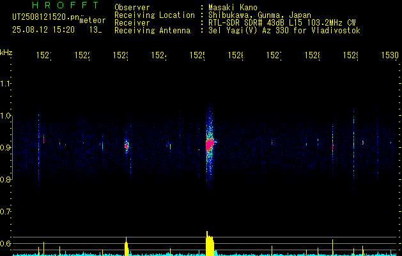Click the 0.9 kHz frequency axis label
Image resolution: width=402 pixels, height=256 pixels.
coord(5,147)
